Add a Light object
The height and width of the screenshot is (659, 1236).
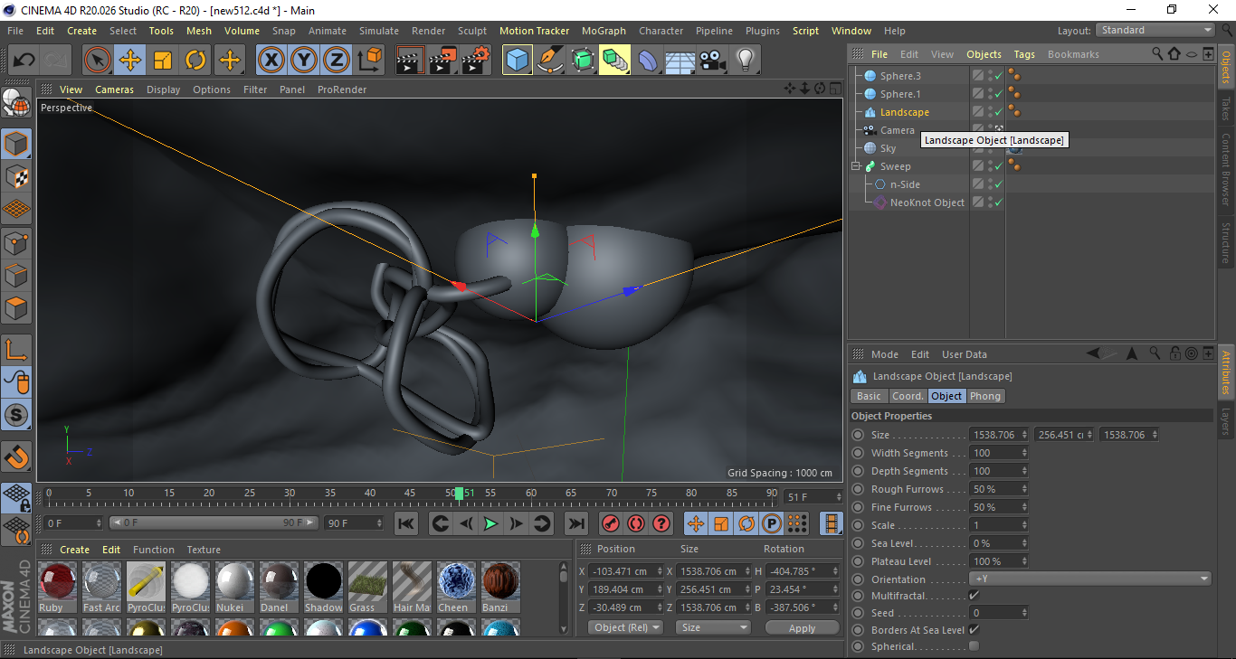(746, 61)
